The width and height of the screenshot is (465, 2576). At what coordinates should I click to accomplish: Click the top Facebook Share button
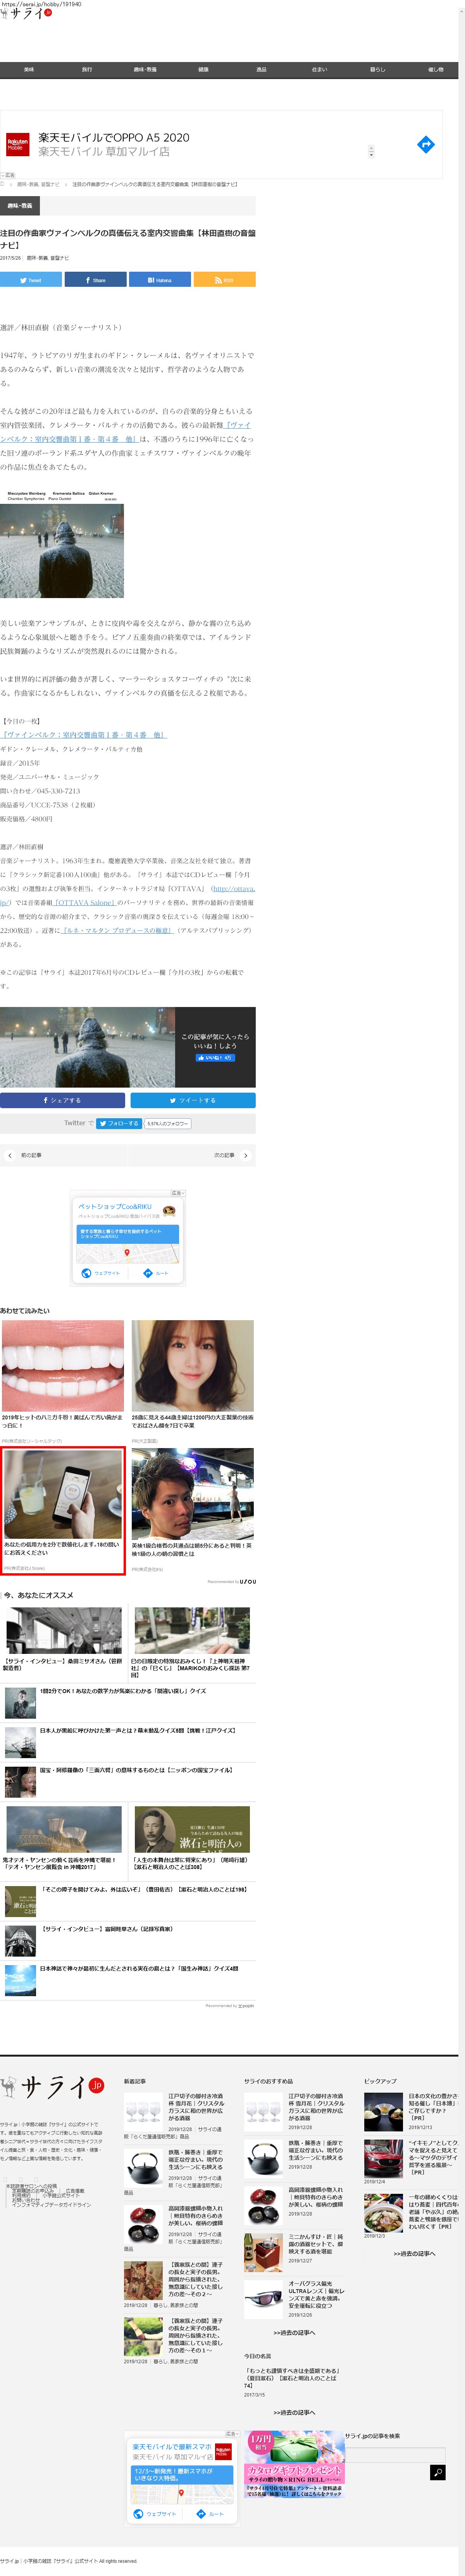point(95,280)
